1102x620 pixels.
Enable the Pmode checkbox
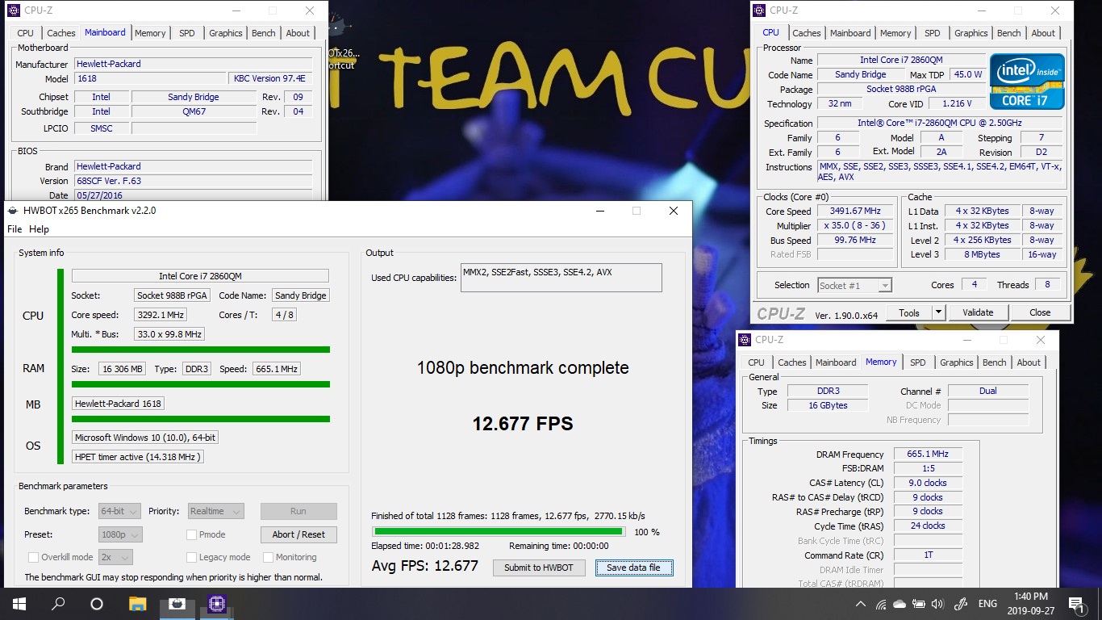(191, 534)
